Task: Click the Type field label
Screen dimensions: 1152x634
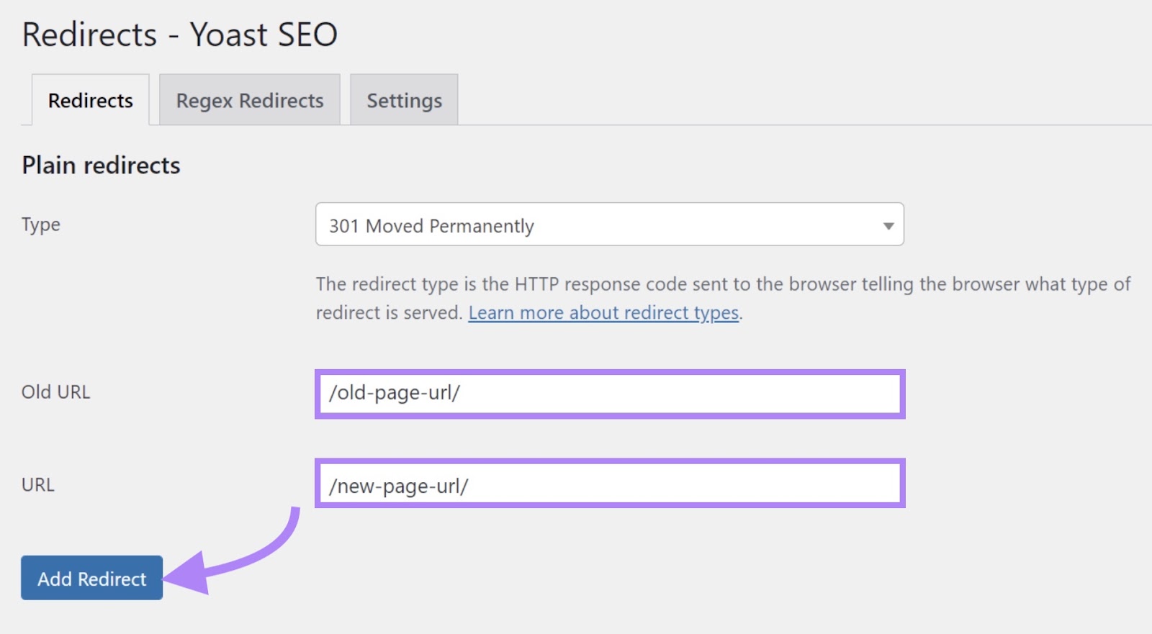Action: tap(41, 225)
